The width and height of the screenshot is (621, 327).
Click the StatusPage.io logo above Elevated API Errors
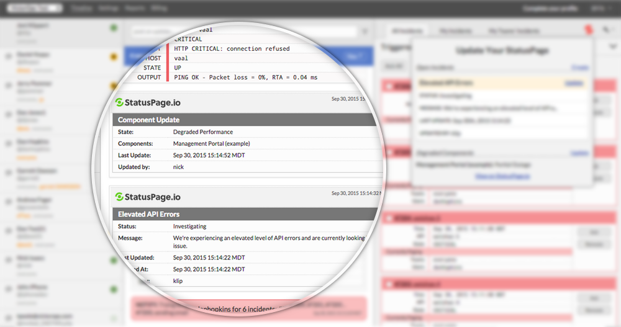click(x=148, y=197)
